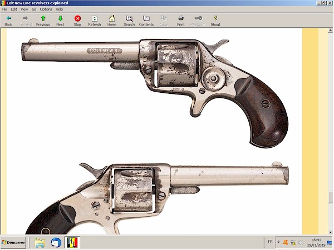The height and width of the screenshot is (250, 334).
Task: Click the upper Colt New 41 revolver image
Action: tap(155, 93)
